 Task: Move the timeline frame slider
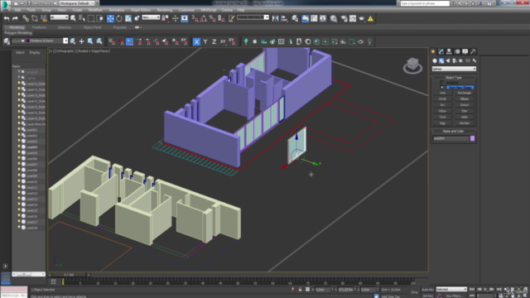coord(69,275)
